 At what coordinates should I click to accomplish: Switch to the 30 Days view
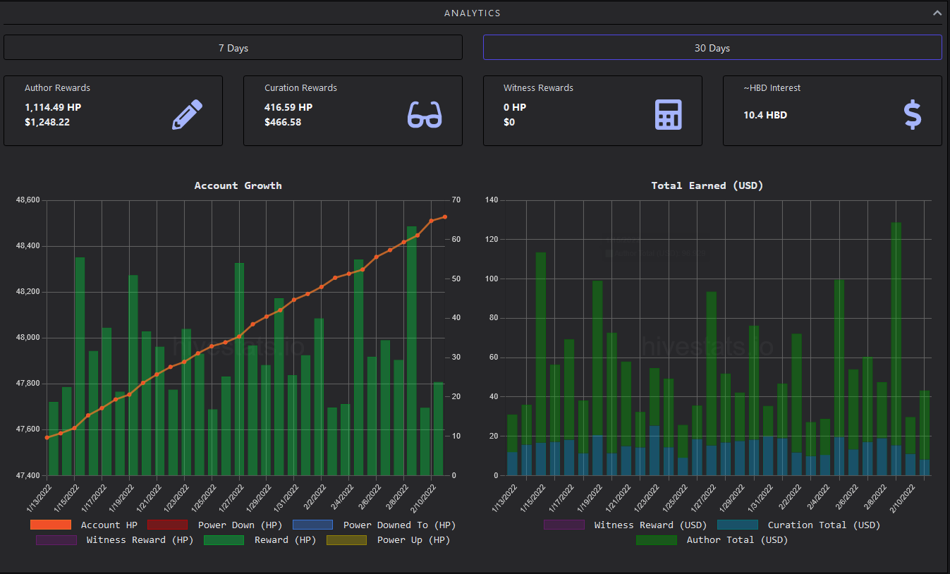[x=712, y=48]
